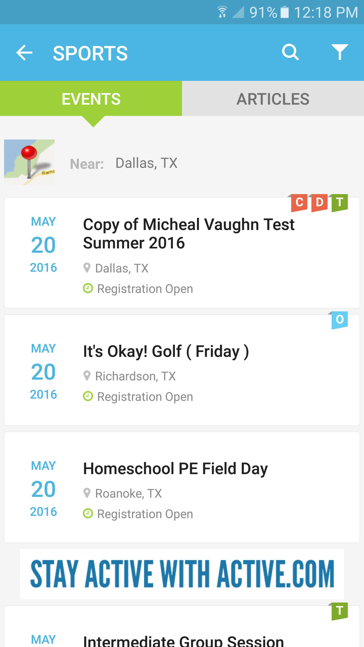Open Intermediate Group Session event
The image size is (364, 647).
point(182,626)
